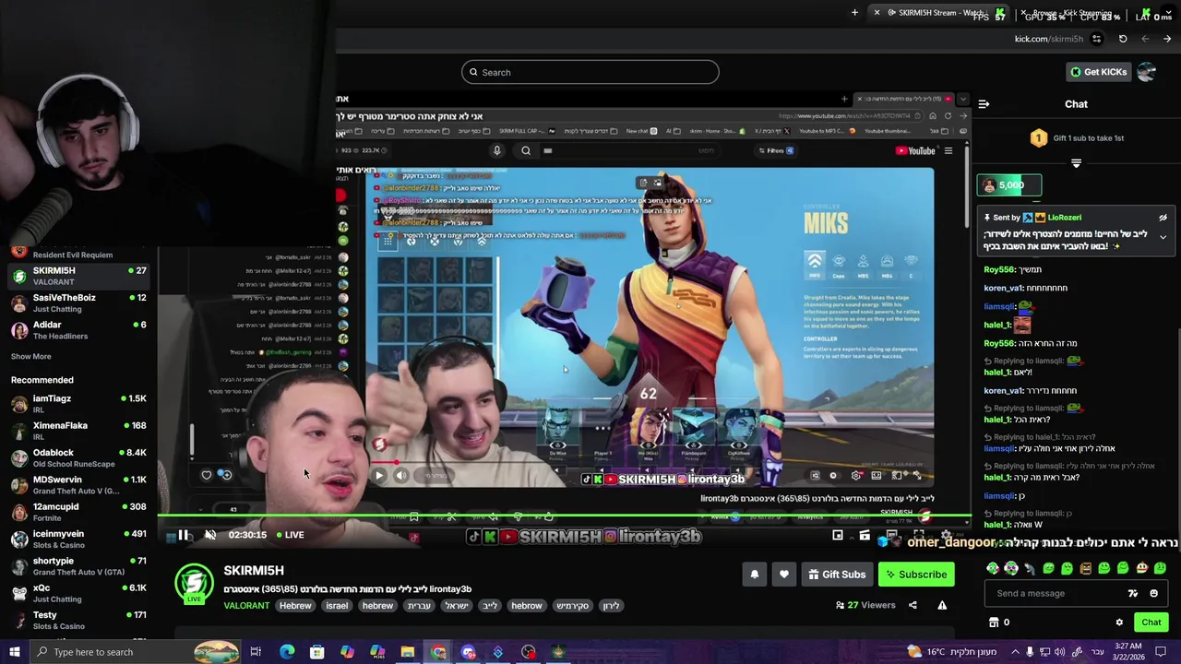Open a new browser tab with plus icon
Image resolution: width=1181 pixels, height=664 pixels.
coord(854,13)
